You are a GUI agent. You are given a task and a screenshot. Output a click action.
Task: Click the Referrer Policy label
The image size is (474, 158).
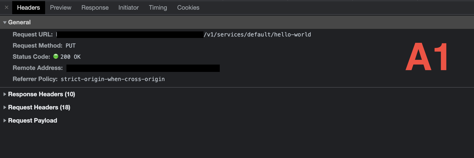pyautogui.click(x=35, y=79)
